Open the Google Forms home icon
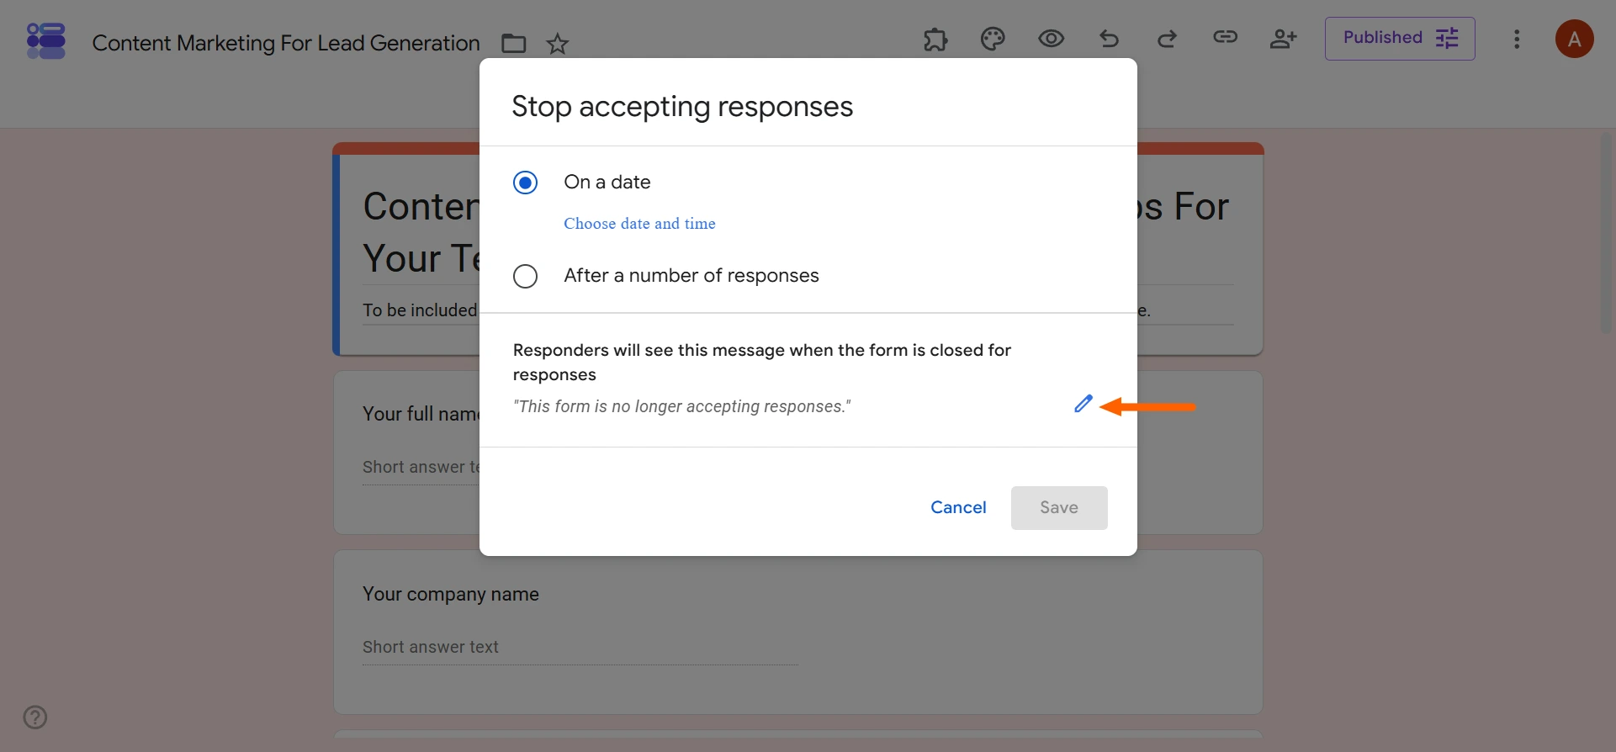The image size is (1616, 752). click(x=46, y=40)
